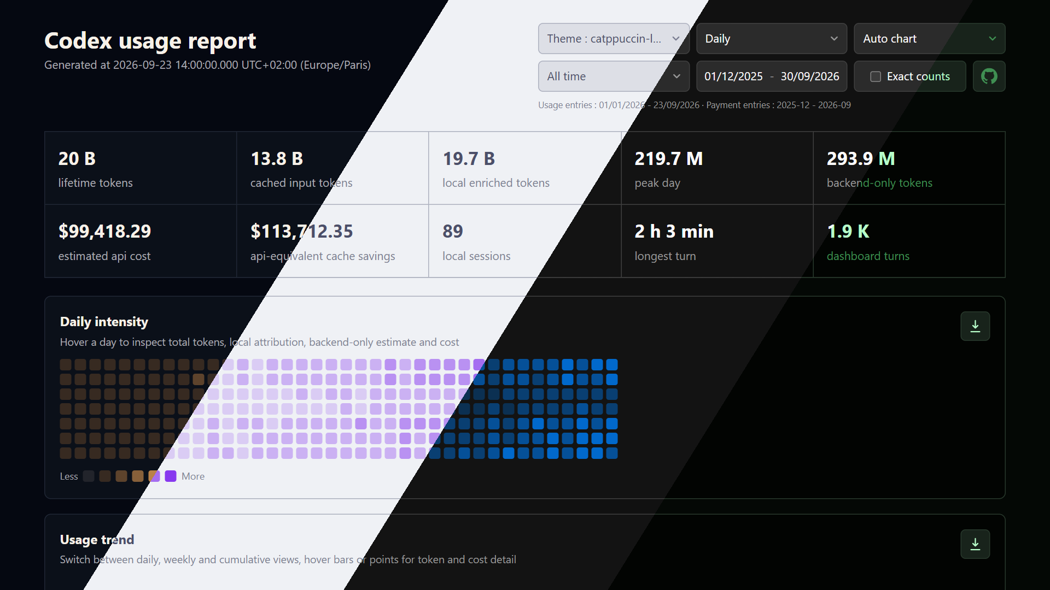1050x590 pixels.
Task: Click the backend-only tokens card
Action: (909, 168)
